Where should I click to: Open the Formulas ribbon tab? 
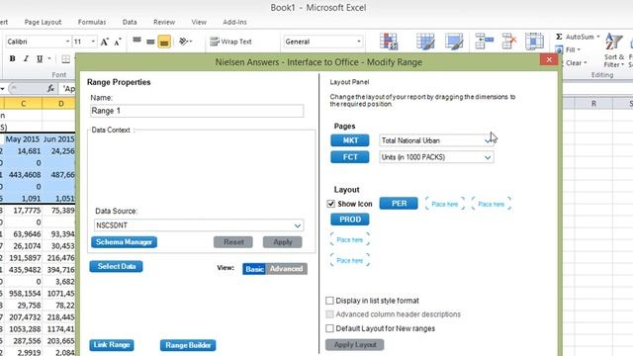(92, 22)
